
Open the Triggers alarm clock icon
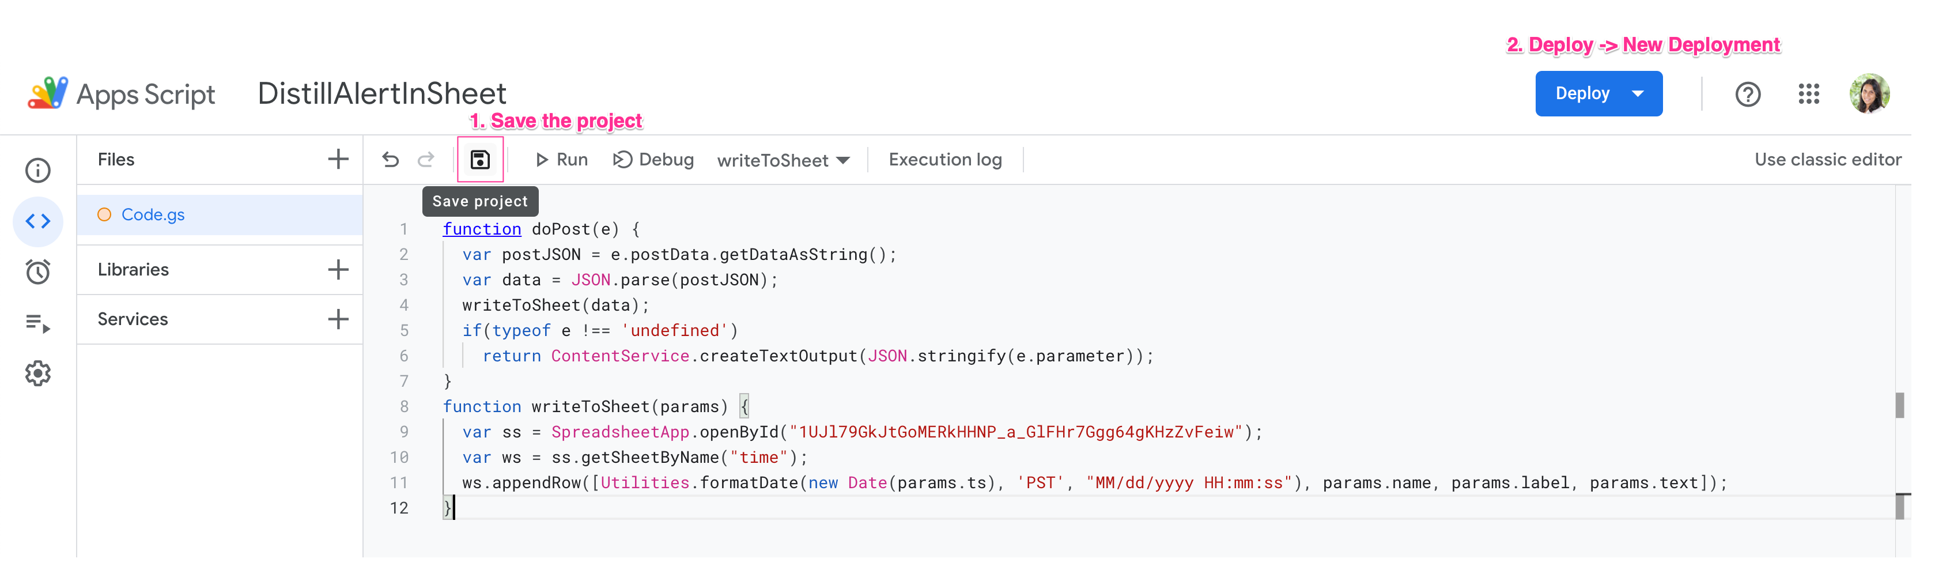tap(37, 271)
